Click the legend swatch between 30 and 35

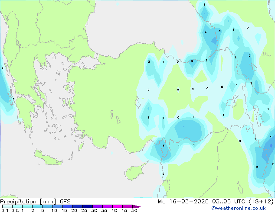coord(97,206)
